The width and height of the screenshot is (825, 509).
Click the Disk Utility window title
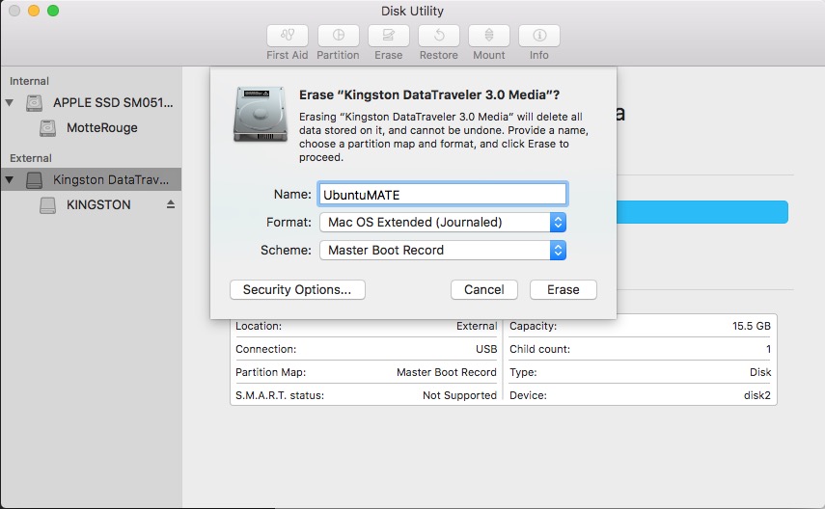(413, 11)
